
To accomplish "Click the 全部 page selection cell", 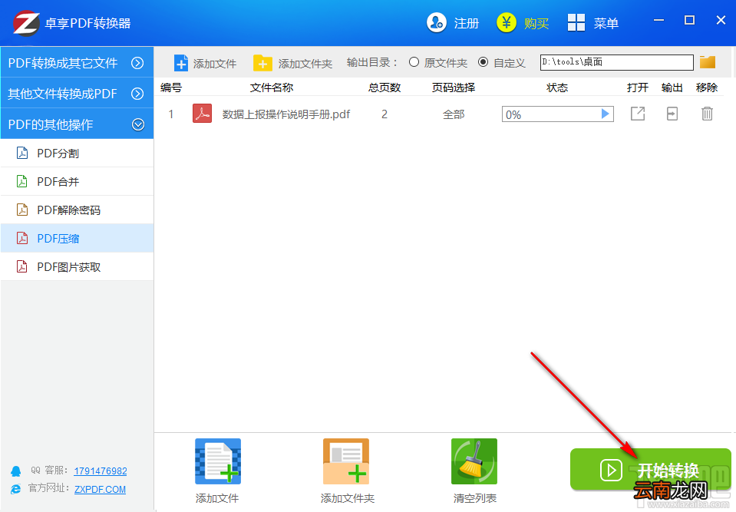I will tap(454, 114).
